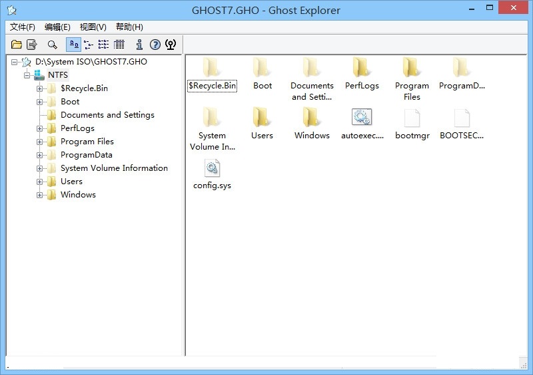This screenshot has width=533, height=375.
Task: Select the GHOST7.GHO image root tree item
Action: tap(91, 62)
